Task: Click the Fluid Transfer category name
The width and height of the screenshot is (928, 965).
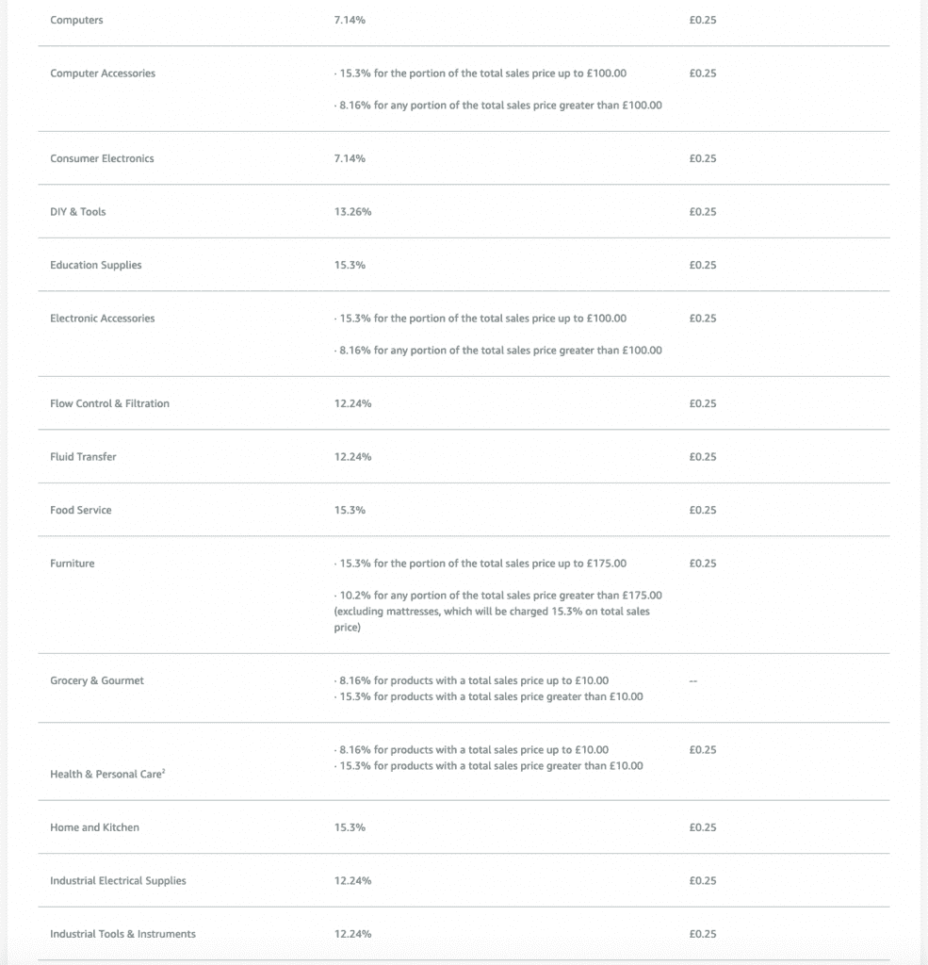Action: [x=83, y=457]
